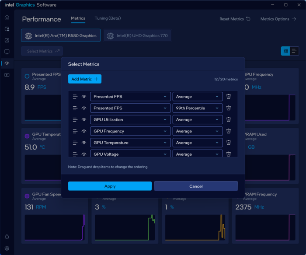
Task: Switch to list view layout
Action: click(294, 51)
